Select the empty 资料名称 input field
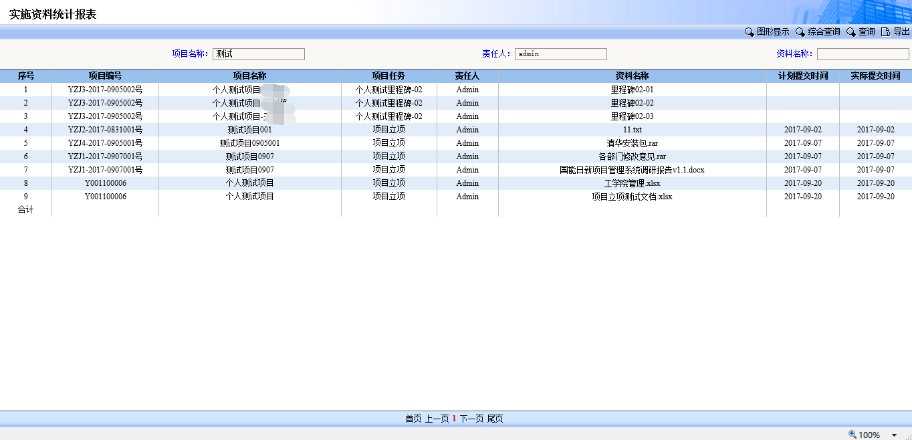912x440 pixels. (x=863, y=54)
